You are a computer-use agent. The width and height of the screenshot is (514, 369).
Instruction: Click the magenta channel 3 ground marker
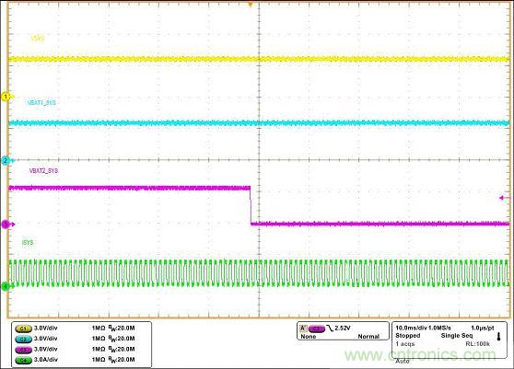point(6,225)
